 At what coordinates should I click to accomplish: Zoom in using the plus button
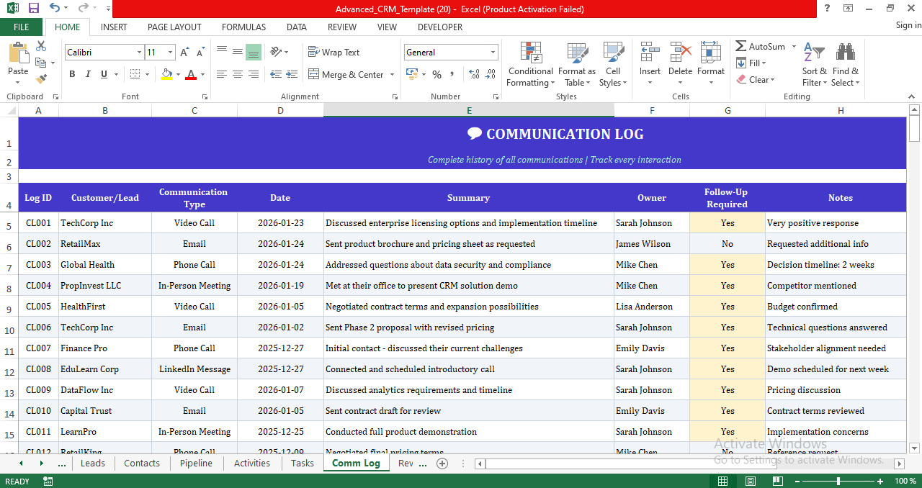(x=881, y=481)
